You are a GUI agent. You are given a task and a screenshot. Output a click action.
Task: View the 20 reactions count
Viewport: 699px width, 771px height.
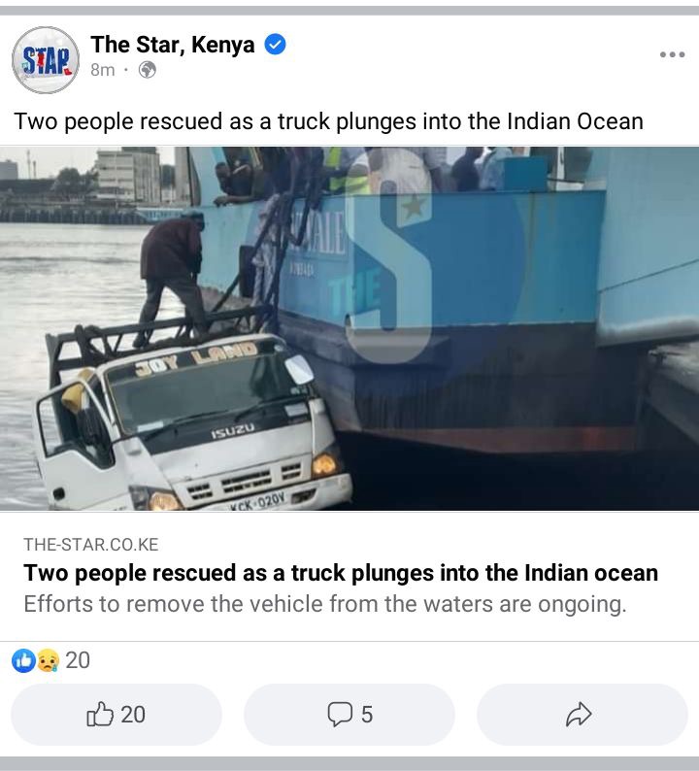point(78,660)
